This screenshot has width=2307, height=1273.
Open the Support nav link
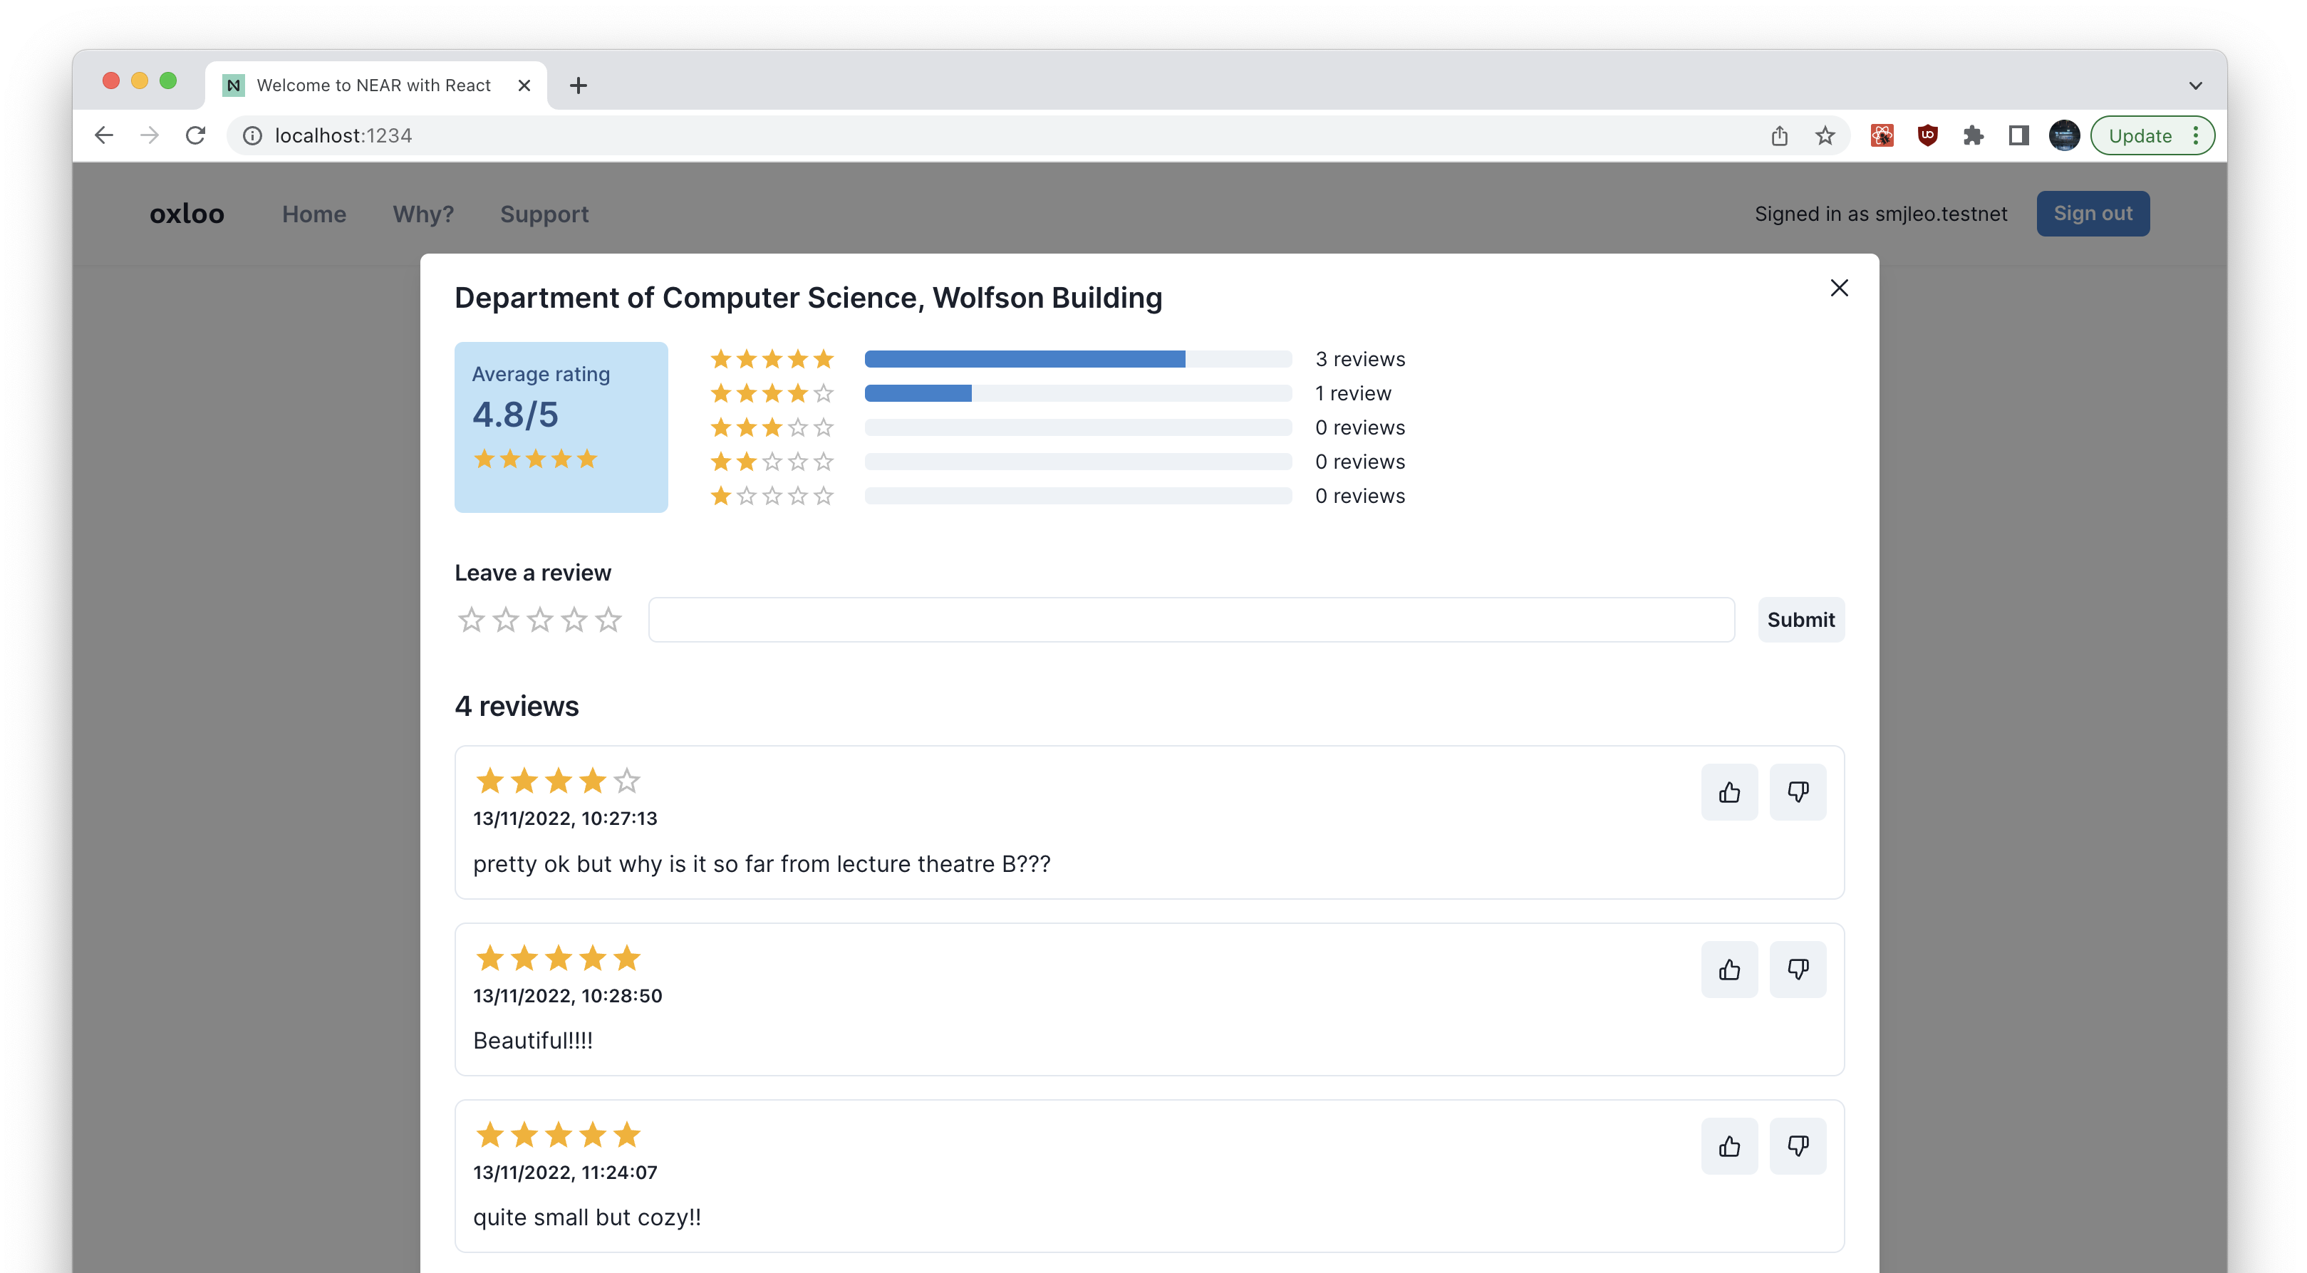[544, 214]
